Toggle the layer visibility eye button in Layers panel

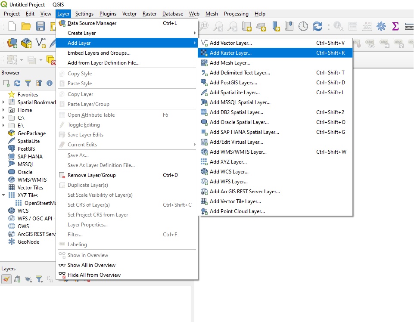pos(28,279)
